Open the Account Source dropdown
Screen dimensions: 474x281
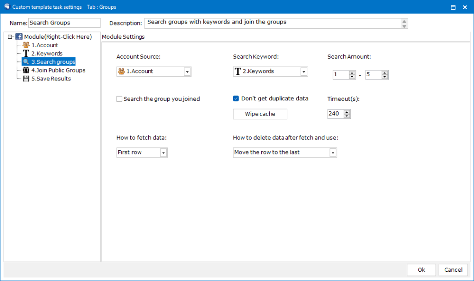pyautogui.click(x=187, y=72)
